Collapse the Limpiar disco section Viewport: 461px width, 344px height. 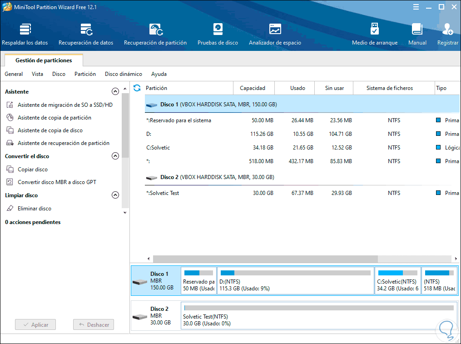click(x=115, y=195)
